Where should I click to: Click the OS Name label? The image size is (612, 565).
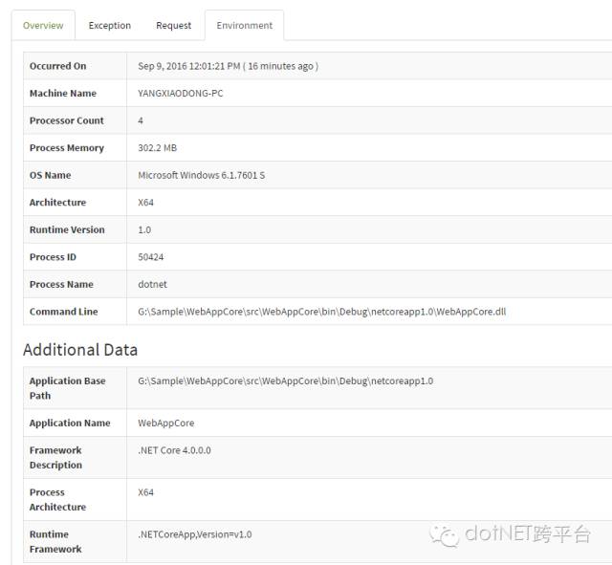tap(51, 175)
